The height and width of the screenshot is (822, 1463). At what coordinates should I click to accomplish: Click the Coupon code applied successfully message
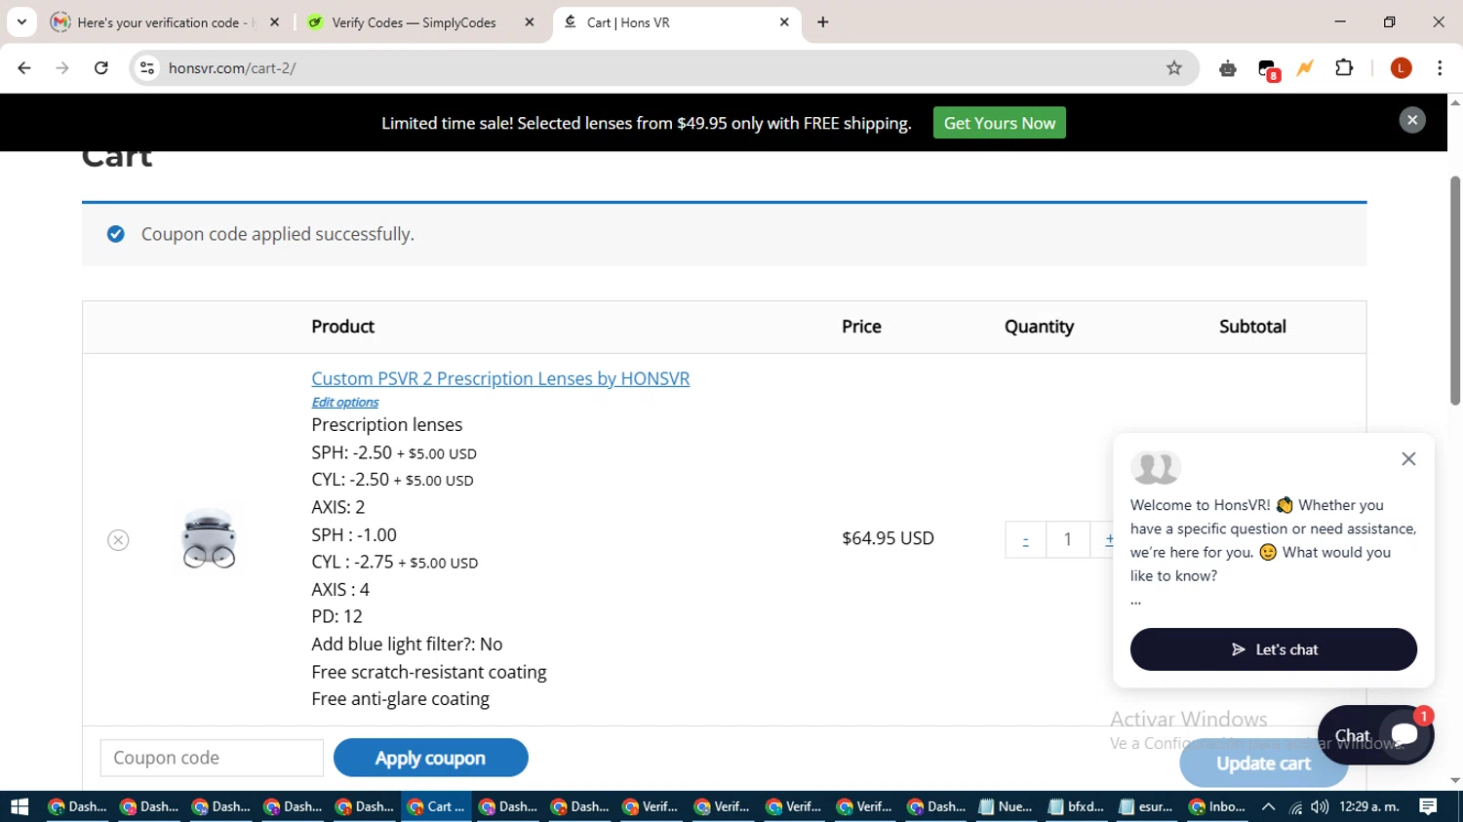click(278, 234)
